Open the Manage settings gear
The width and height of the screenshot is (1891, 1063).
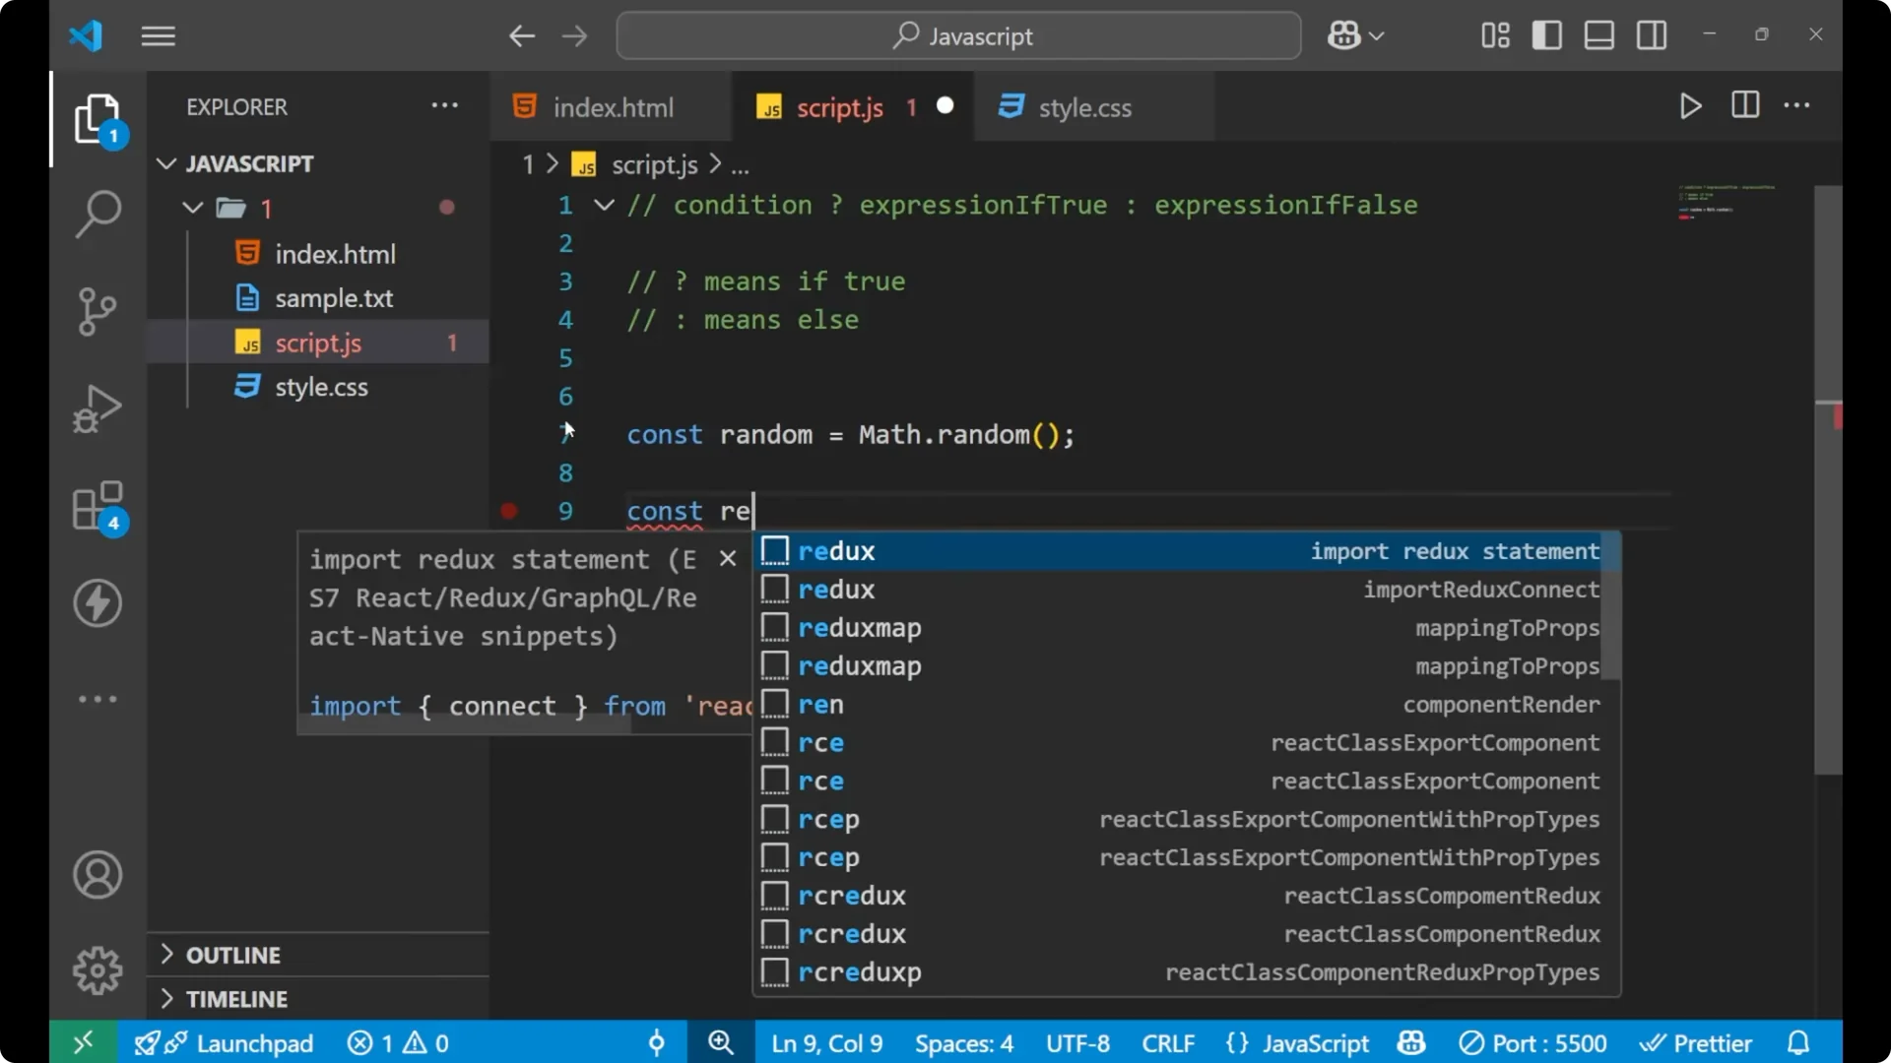(x=98, y=969)
